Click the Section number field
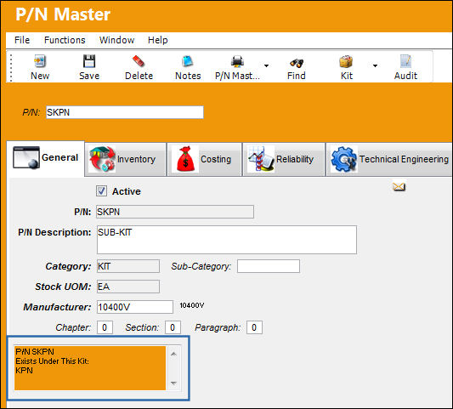Image resolution: width=453 pixels, height=409 pixels. pyautogui.click(x=173, y=327)
